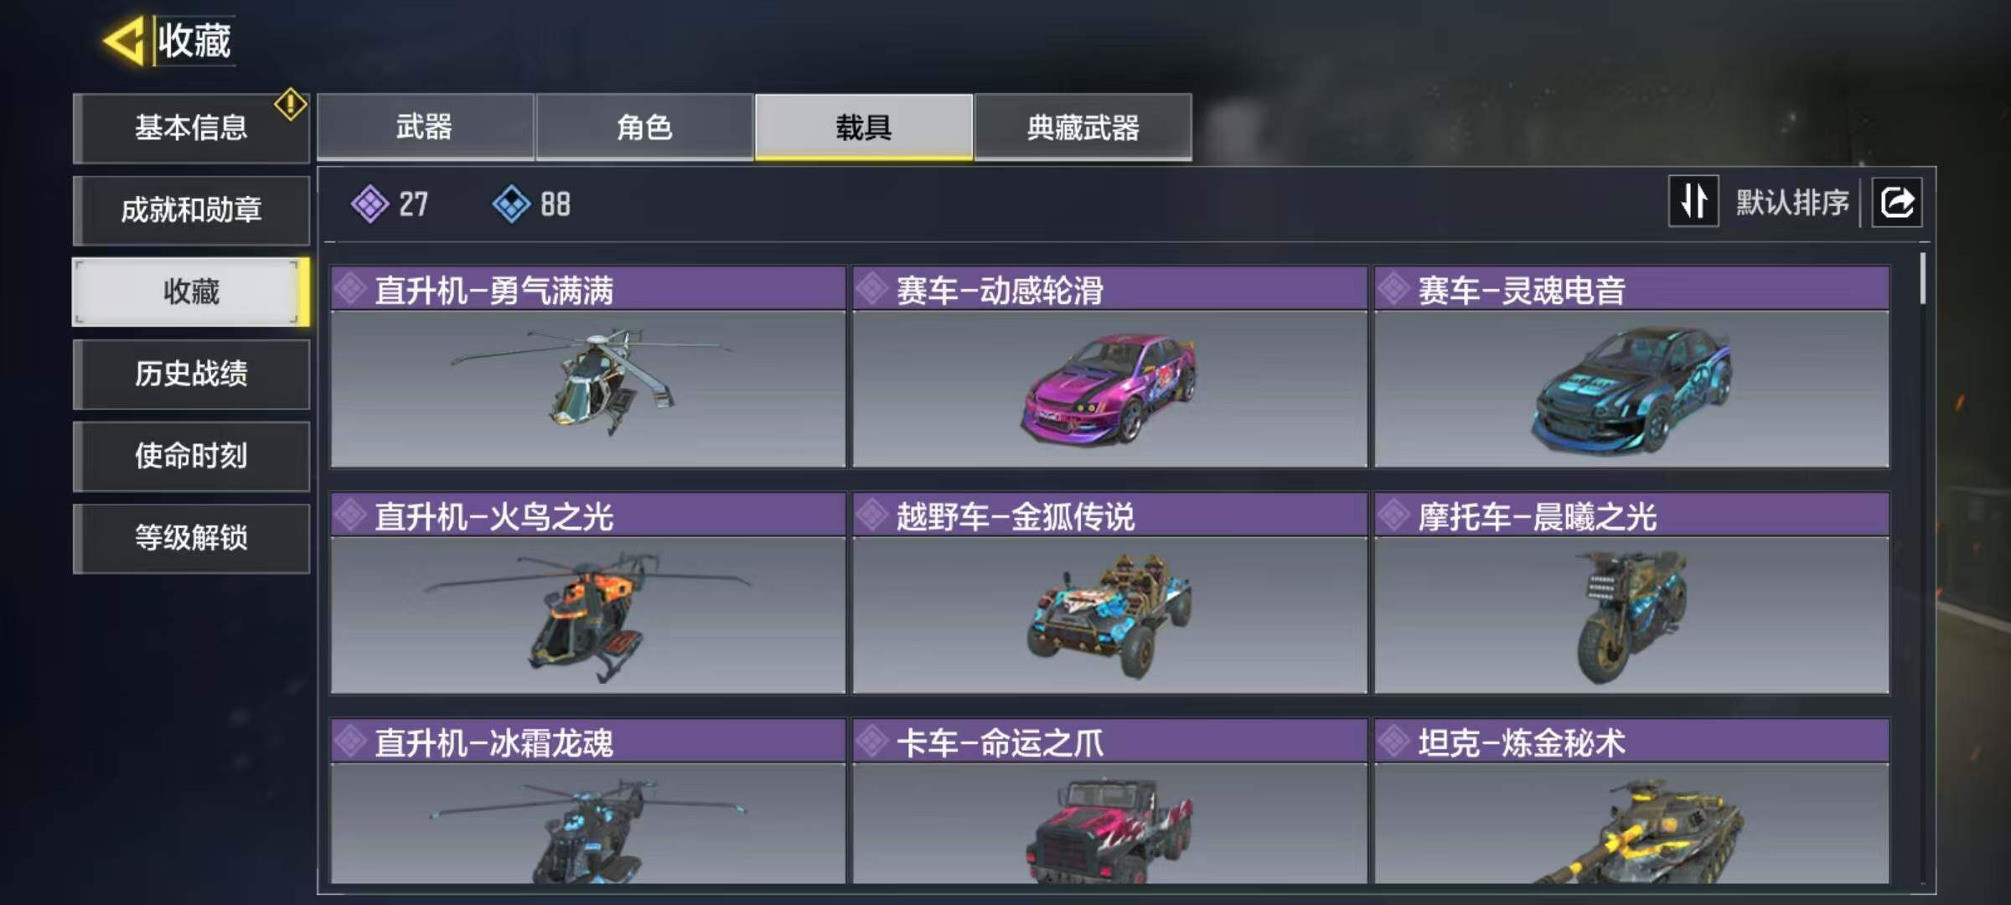Open the 典藏武器 tab
Viewport: 2011px width, 905px height.
1083,127
